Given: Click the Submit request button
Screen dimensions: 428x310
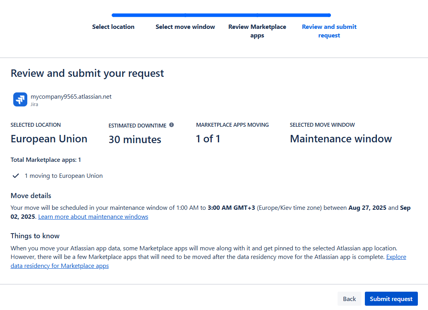Looking at the screenshot, I should 391,299.
